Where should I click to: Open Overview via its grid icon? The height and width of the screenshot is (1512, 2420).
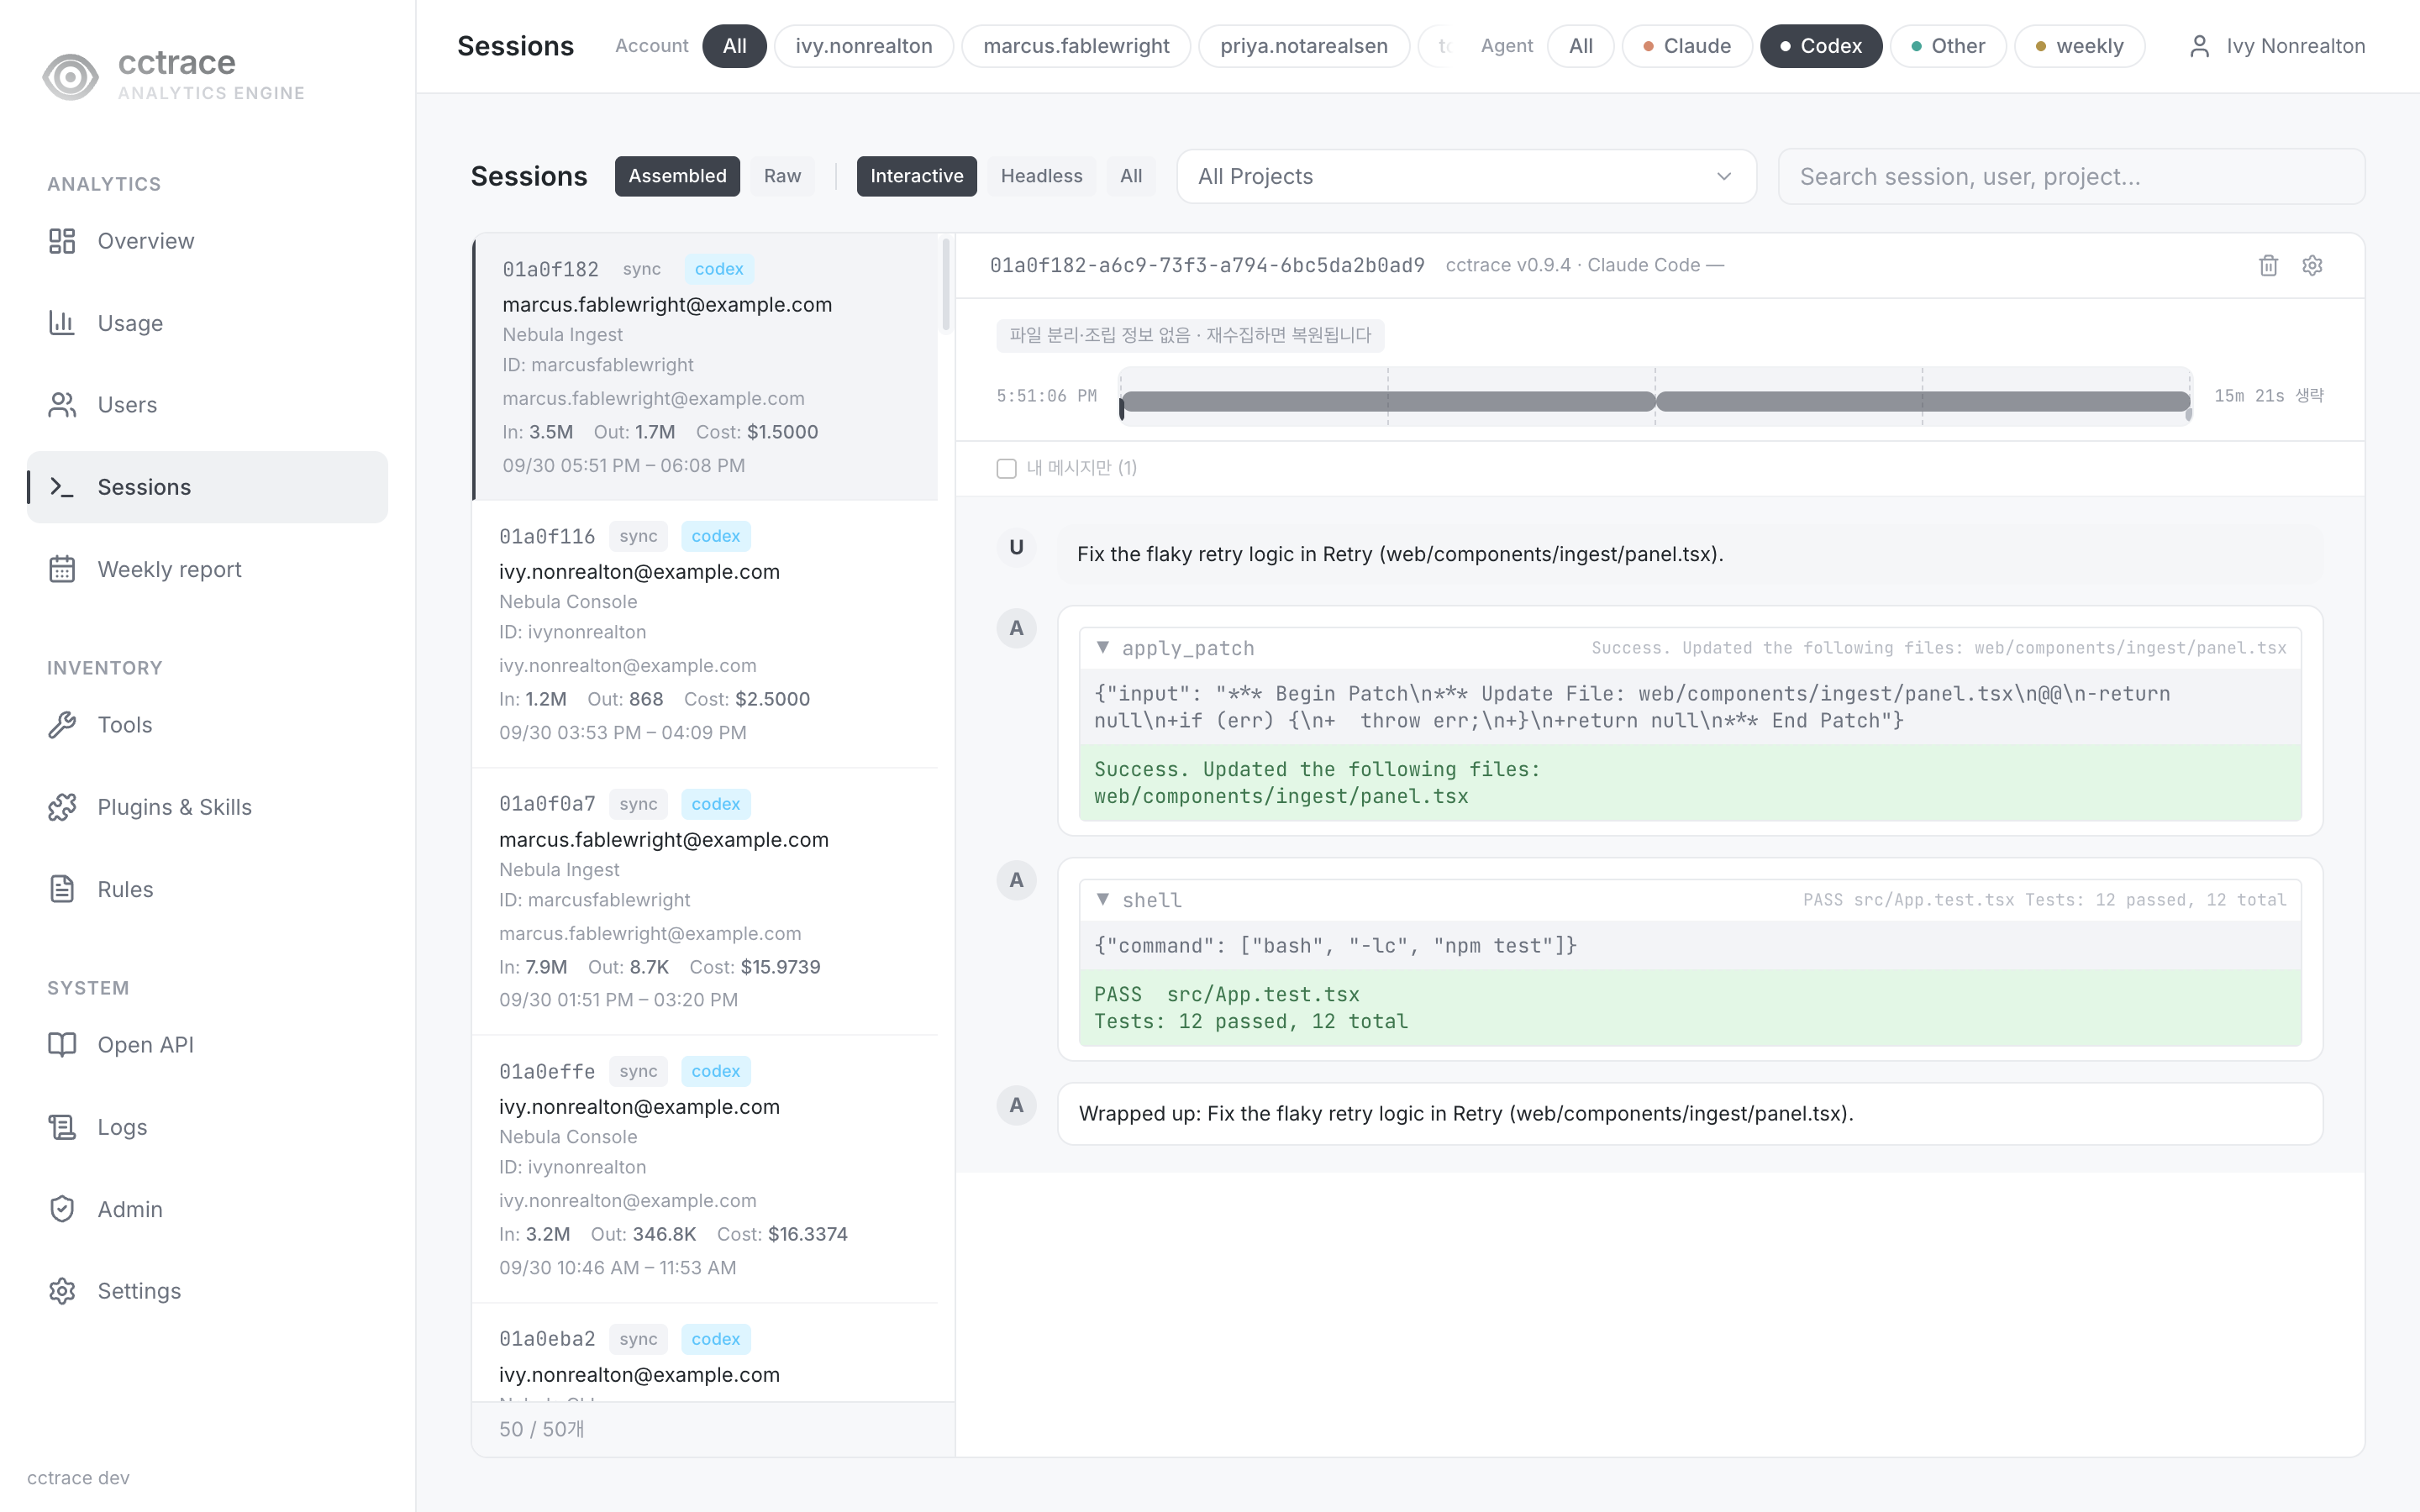pos(62,241)
